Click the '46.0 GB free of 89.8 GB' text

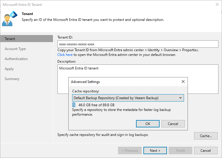click(x=96, y=105)
